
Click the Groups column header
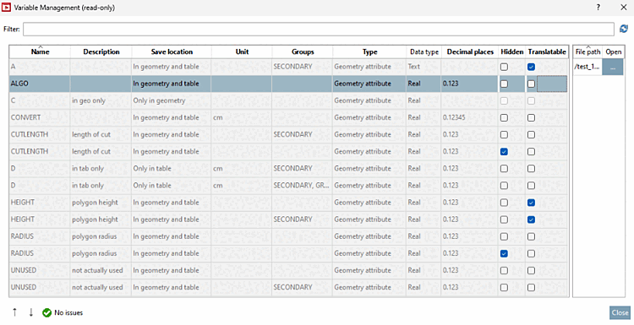click(303, 51)
